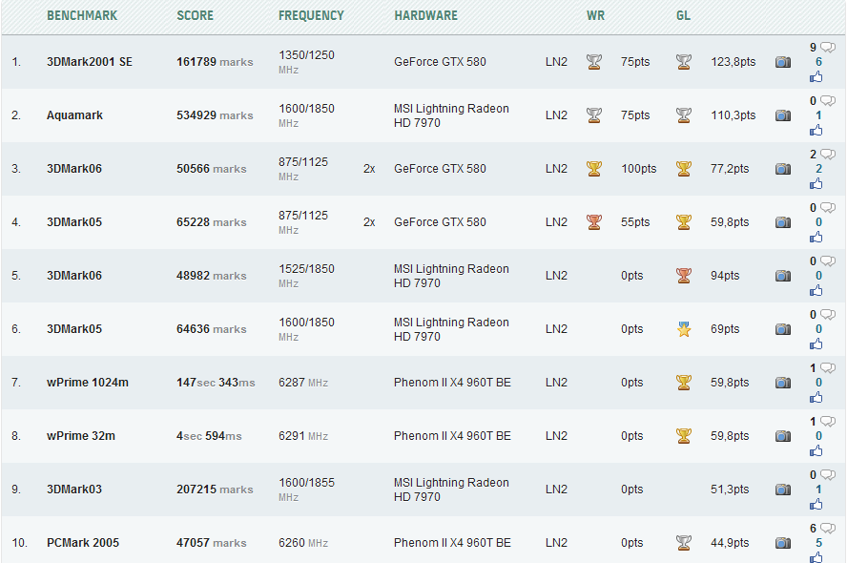Open screenshot camera icon for 3DMark2001 SE row

783,62
